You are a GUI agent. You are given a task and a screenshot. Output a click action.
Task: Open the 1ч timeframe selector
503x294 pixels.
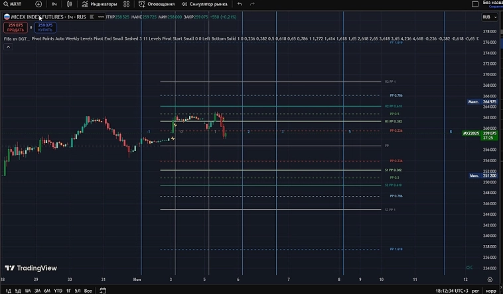pyautogui.click(x=54, y=4)
